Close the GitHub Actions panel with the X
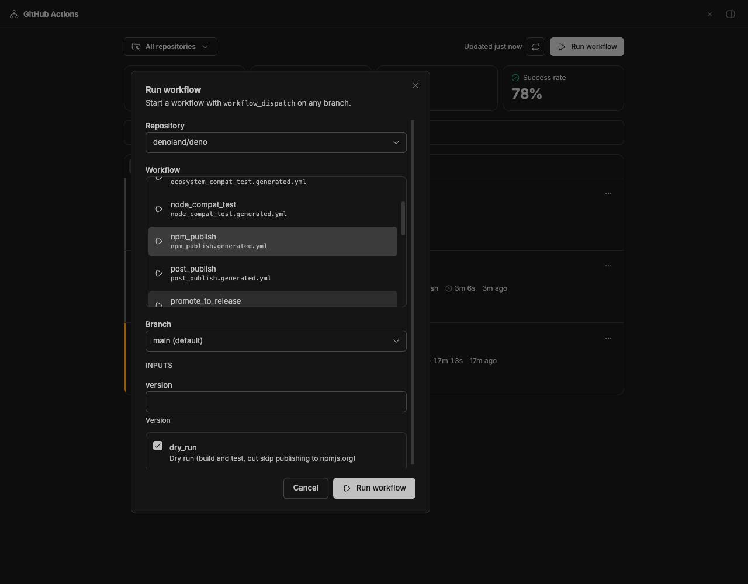This screenshot has width=748, height=584. pyautogui.click(x=709, y=14)
